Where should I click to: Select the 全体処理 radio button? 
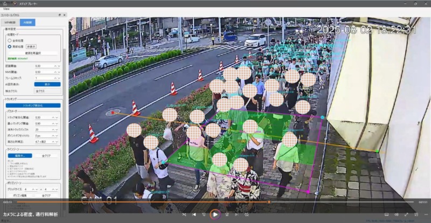(10, 40)
